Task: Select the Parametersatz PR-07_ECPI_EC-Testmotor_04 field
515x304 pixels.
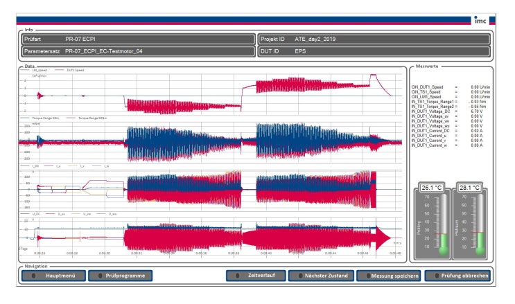Action: [x=138, y=51]
